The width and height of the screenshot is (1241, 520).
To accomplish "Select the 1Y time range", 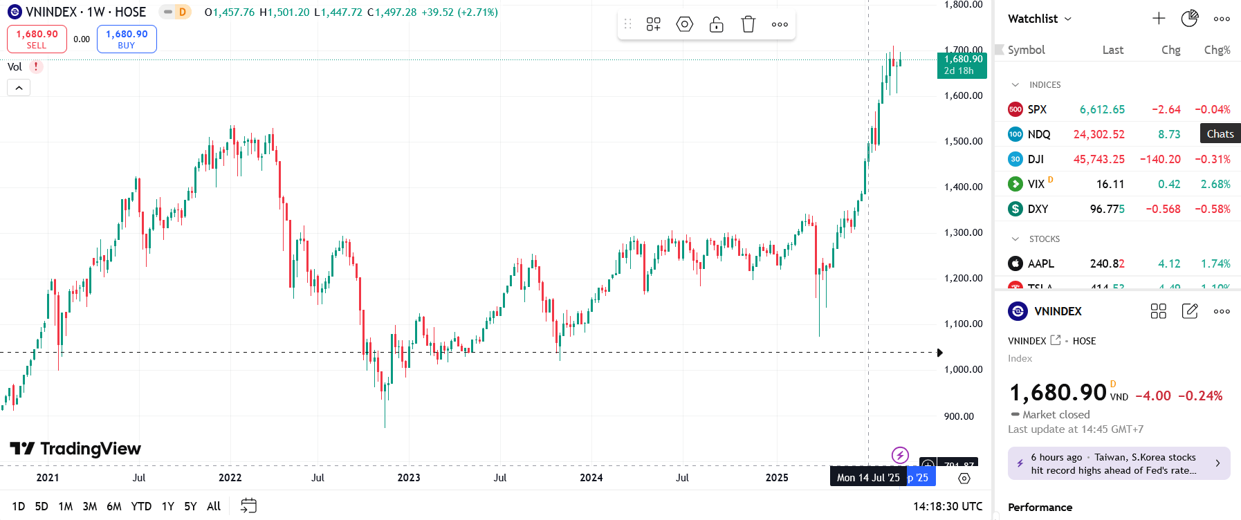I will (x=168, y=506).
